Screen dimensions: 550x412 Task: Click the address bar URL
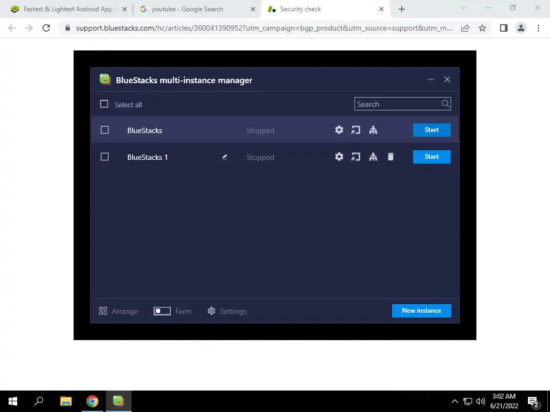click(x=264, y=28)
